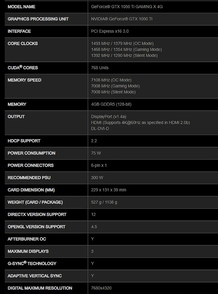Select the 75 W power consumption value
This screenshot has width=218, height=294.
click(x=96, y=153)
